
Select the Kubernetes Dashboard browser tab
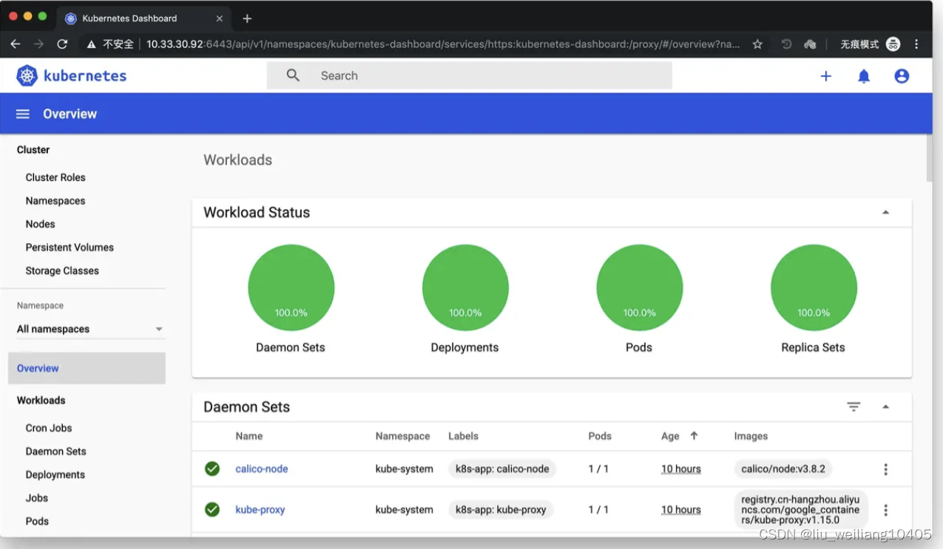coord(144,18)
